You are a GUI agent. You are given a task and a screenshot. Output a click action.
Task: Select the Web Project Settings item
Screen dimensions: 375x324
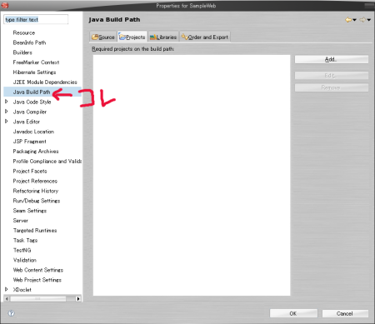pyautogui.click(x=37, y=280)
